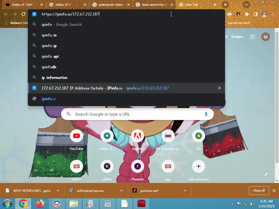Close the downloads bar
This screenshot has height=209, width=279.
(274, 190)
